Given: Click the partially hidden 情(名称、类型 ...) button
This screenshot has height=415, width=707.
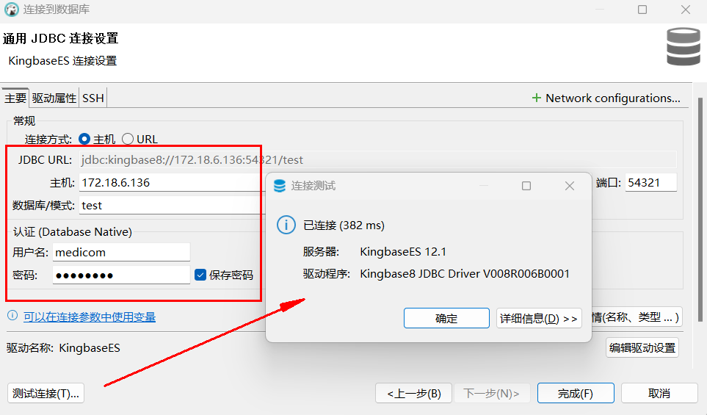Looking at the screenshot, I should (637, 317).
